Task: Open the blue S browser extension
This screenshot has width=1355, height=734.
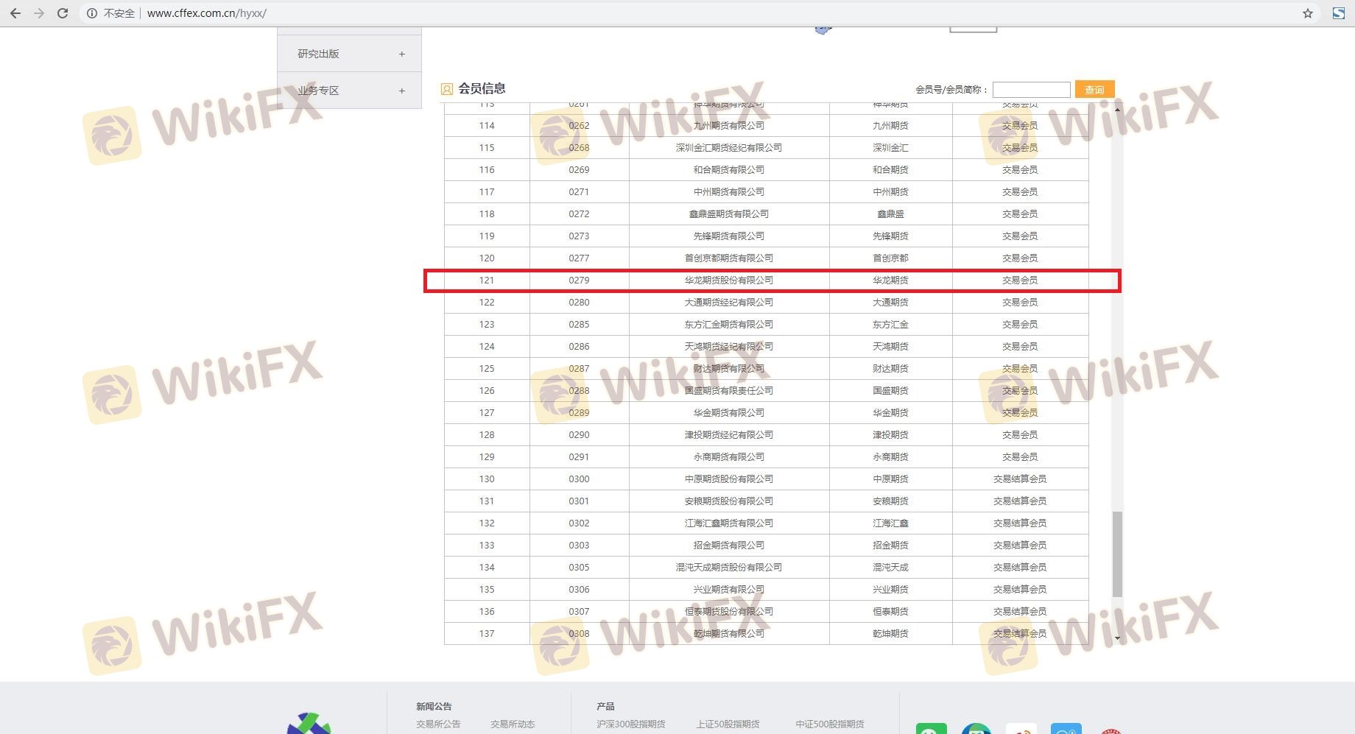Action: 1339,13
